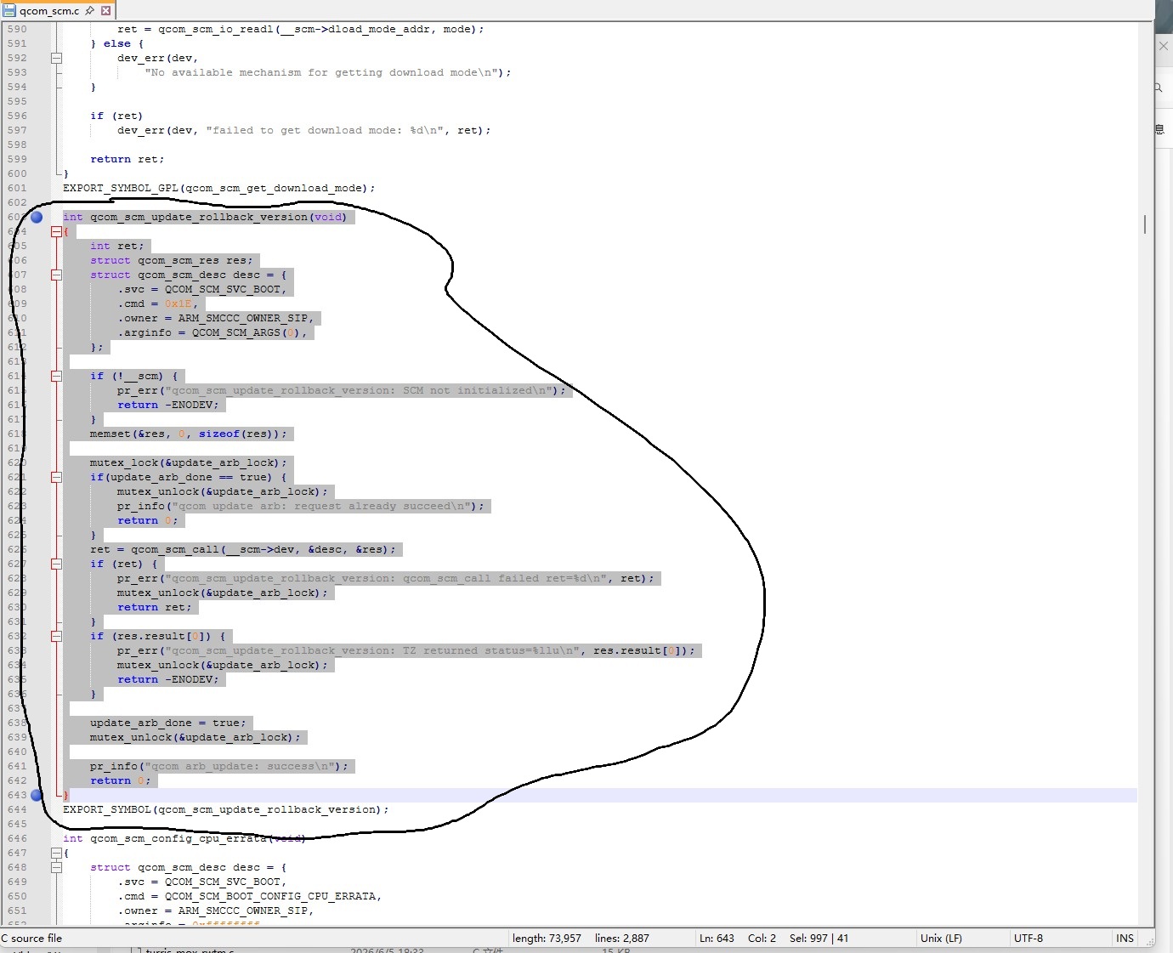Toggle the INS insert mode indicator
Screen dimensions: 1173x953
pyautogui.click(x=1125, y=939)
